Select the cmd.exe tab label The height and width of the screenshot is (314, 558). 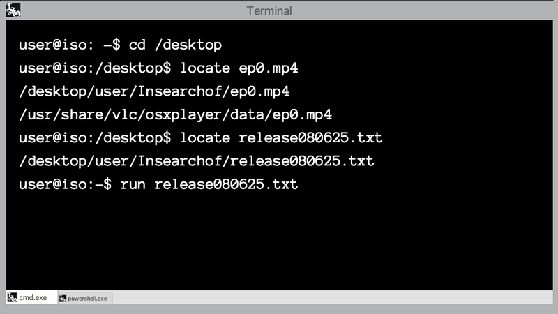tap(33, 298)
